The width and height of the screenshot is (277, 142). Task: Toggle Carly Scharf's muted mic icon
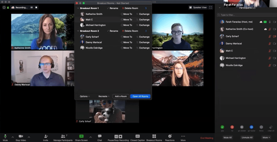[x=269, y=36]
